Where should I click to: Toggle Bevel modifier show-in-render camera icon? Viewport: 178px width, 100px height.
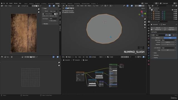[x=170, y=35]
